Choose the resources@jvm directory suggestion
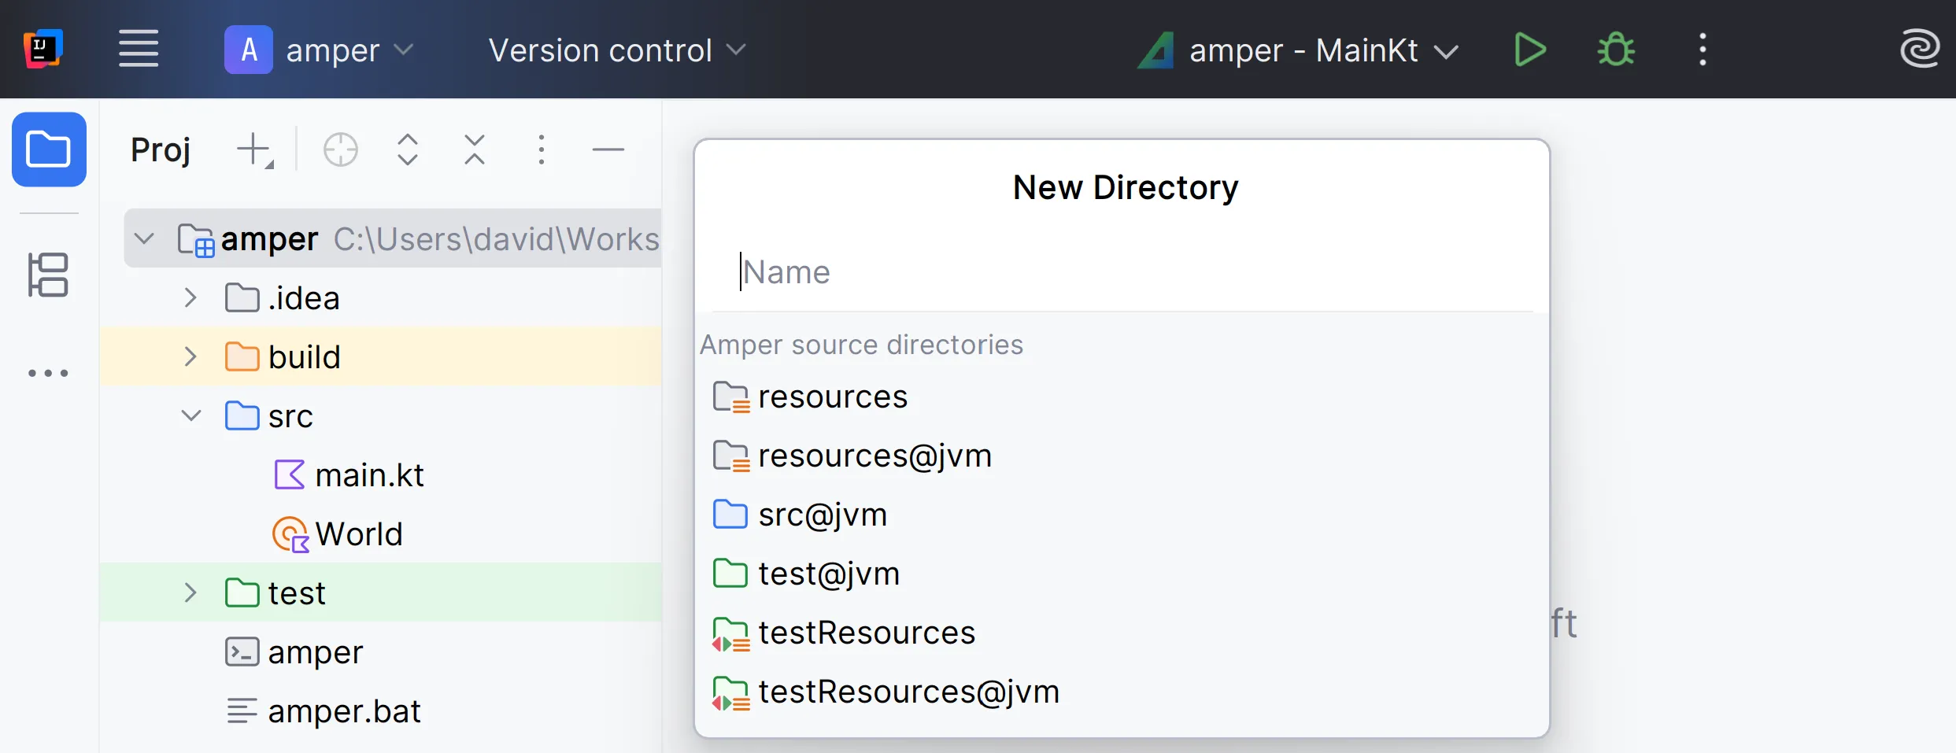This screenshot has height=753, width=1956. pos(874,456)
